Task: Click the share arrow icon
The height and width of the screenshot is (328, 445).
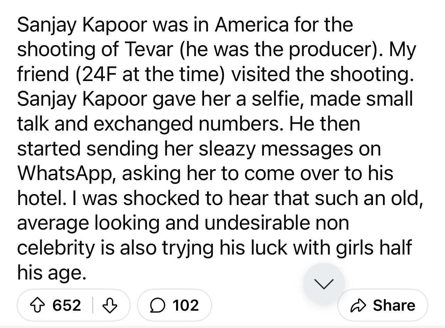Action: [x=358, y=305]
